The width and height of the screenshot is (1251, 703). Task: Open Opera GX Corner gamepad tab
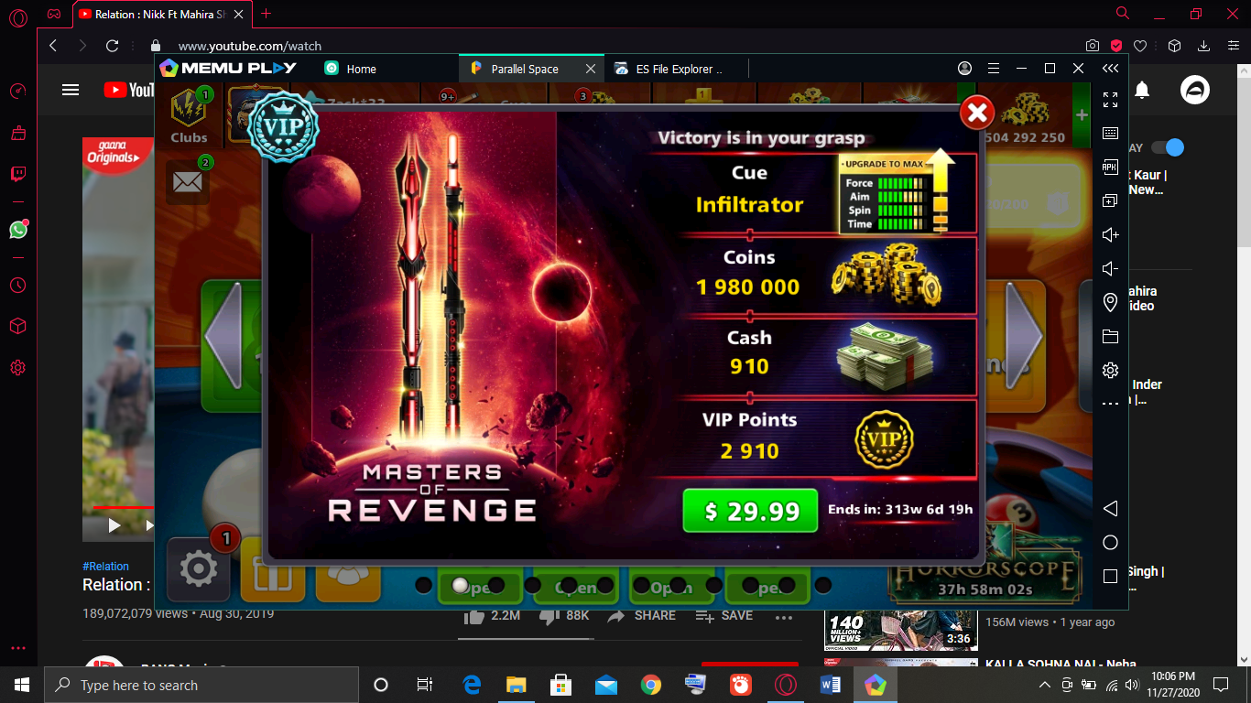55,14
